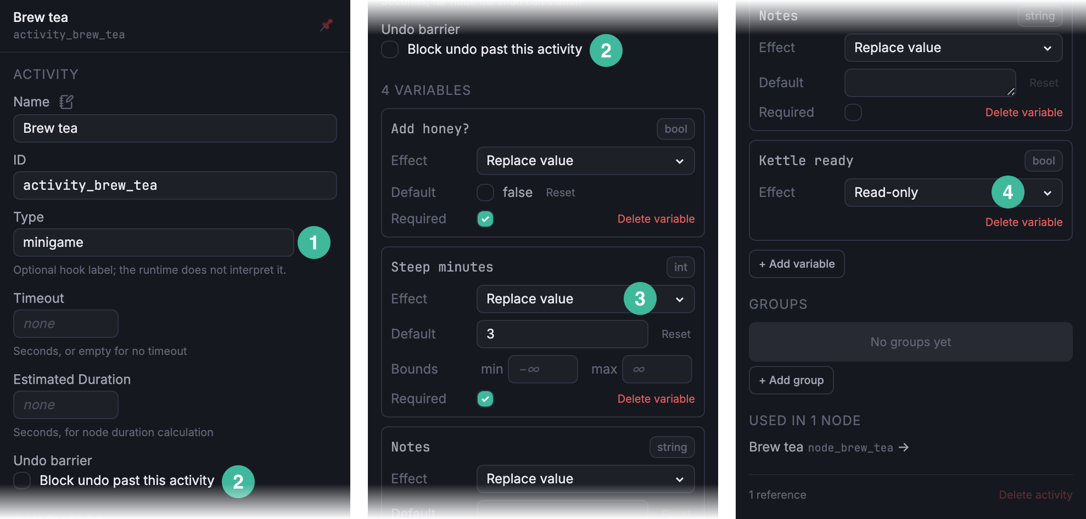Click the string badge beside Notes in middle panel
This screenshot has width=1086, height=519.
672,447
